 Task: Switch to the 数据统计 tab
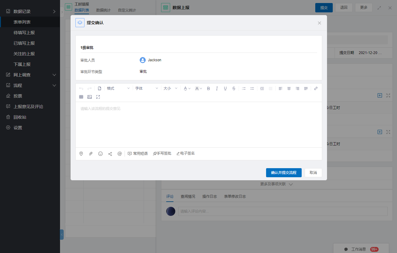pyautogui.click(x=103, y=10)
